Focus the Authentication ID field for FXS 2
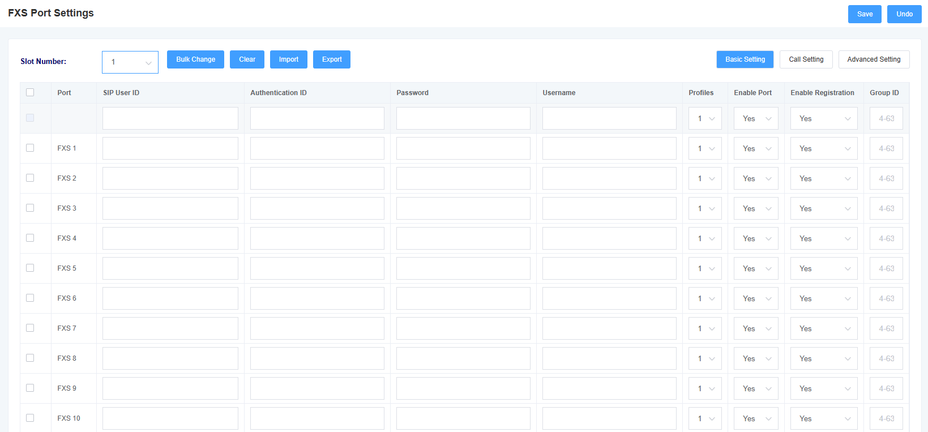 pyautogui.click(x=317, y=178)
